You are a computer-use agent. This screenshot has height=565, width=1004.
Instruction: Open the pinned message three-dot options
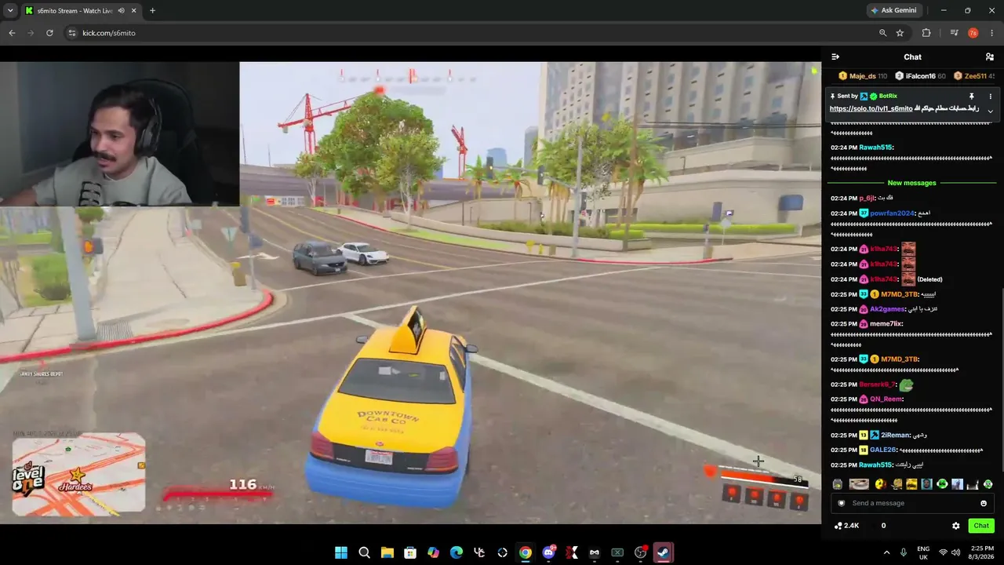pos(990,97)
